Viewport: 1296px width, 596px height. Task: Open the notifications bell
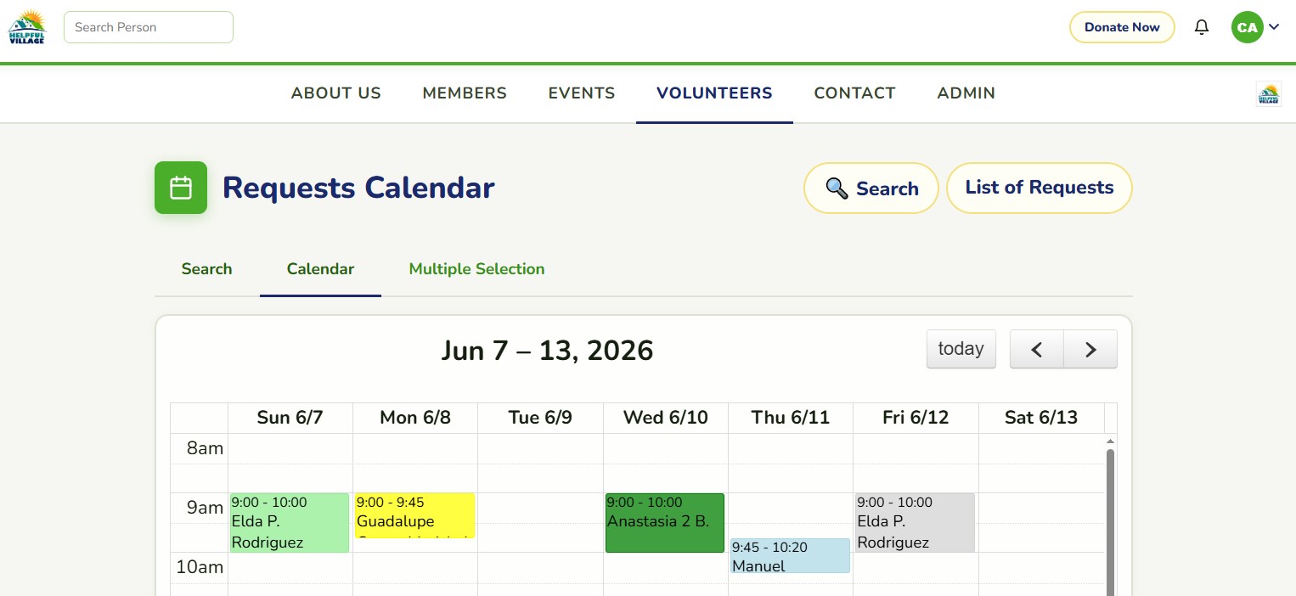coord(1201,27)
